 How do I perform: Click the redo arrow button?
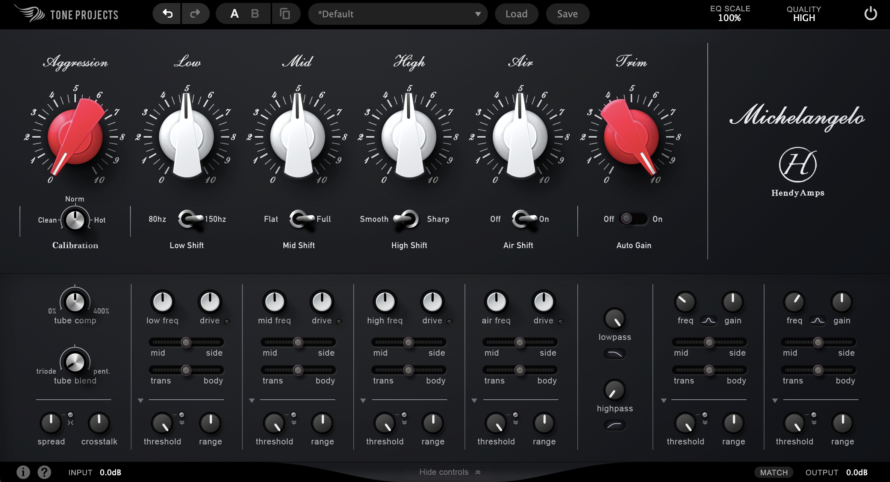[195, 14]
